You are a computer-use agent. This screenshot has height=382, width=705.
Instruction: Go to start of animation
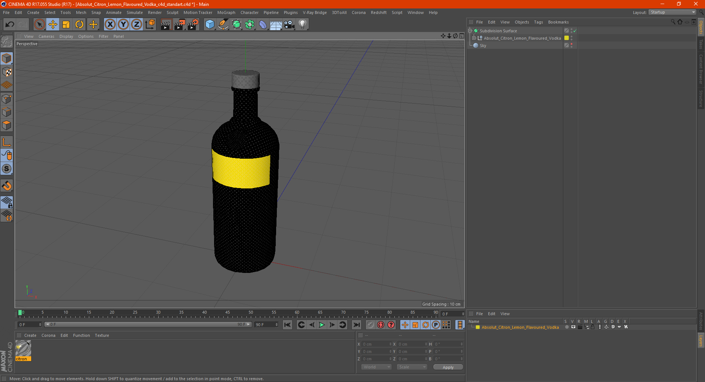point(288,325)
